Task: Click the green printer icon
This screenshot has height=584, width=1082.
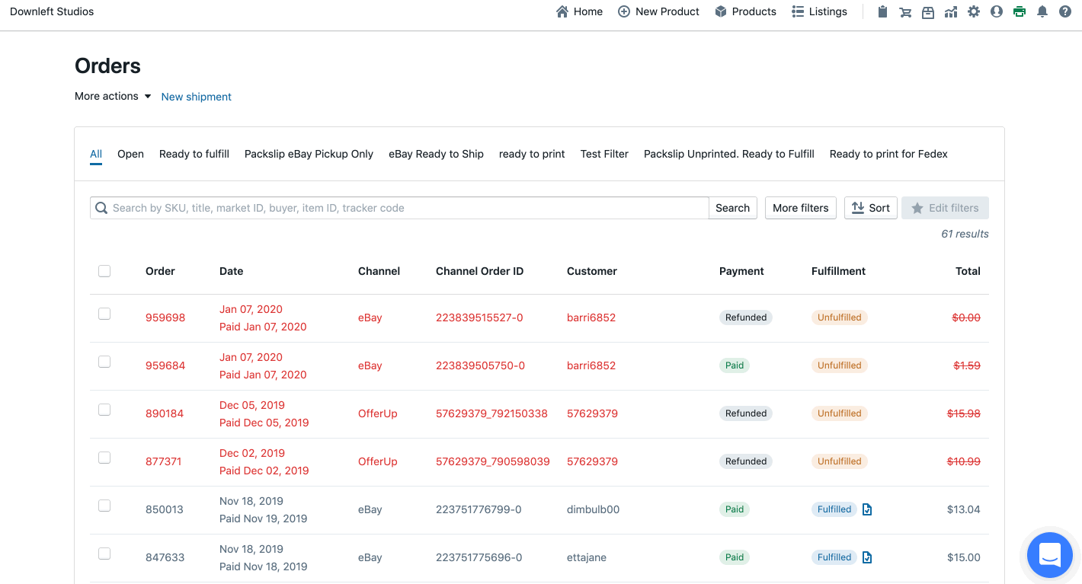Action: pos(1020,11)
